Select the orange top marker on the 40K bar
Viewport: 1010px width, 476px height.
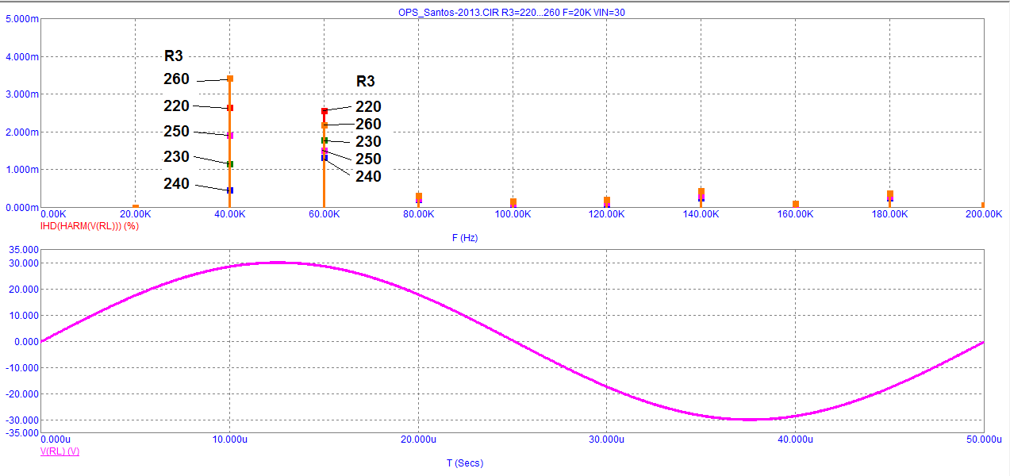[230, 79]
